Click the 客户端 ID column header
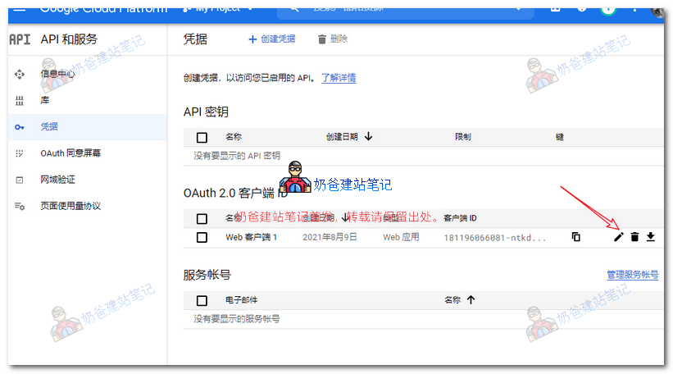 460,217
